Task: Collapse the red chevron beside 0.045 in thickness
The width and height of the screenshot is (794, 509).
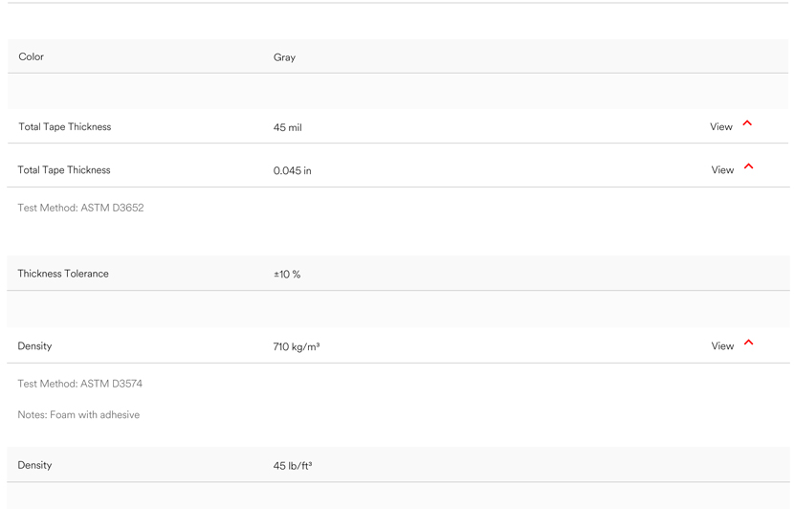Action: [x=748, y=166]
